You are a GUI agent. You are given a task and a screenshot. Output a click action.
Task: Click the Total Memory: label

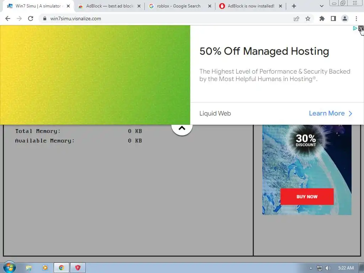pyautogui.click(x=38, y=131)
